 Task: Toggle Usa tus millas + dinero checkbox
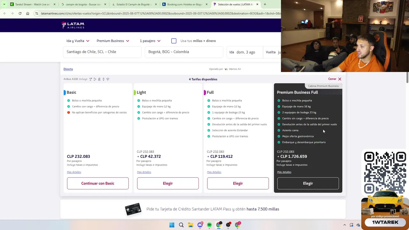point(174,41)
